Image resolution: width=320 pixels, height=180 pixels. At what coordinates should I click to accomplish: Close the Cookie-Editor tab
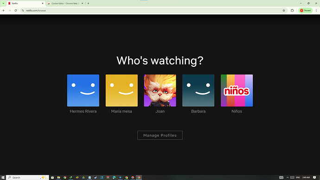pos(82,3)
